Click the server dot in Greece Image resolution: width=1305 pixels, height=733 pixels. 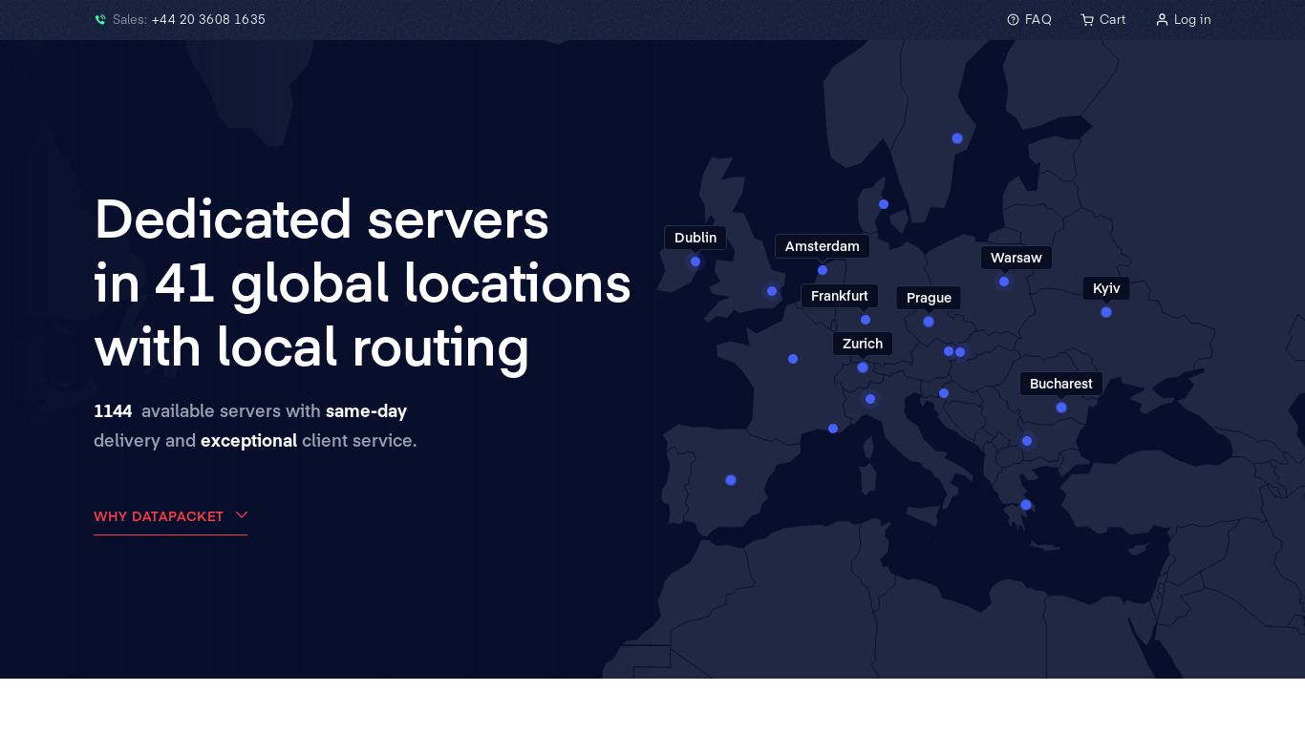1026,505
